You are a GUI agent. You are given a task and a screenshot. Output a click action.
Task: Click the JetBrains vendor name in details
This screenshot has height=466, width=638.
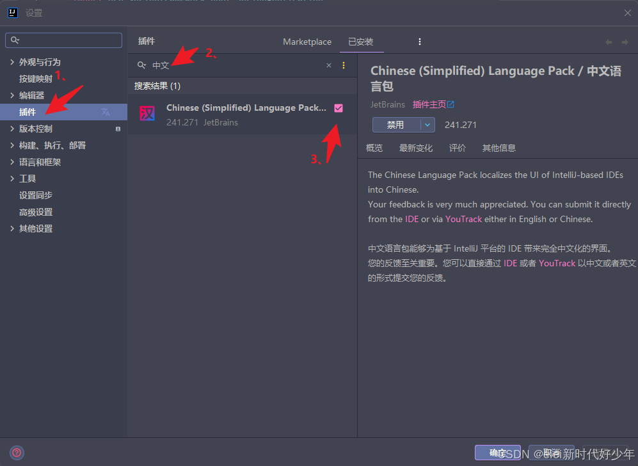tap(387, 104)
